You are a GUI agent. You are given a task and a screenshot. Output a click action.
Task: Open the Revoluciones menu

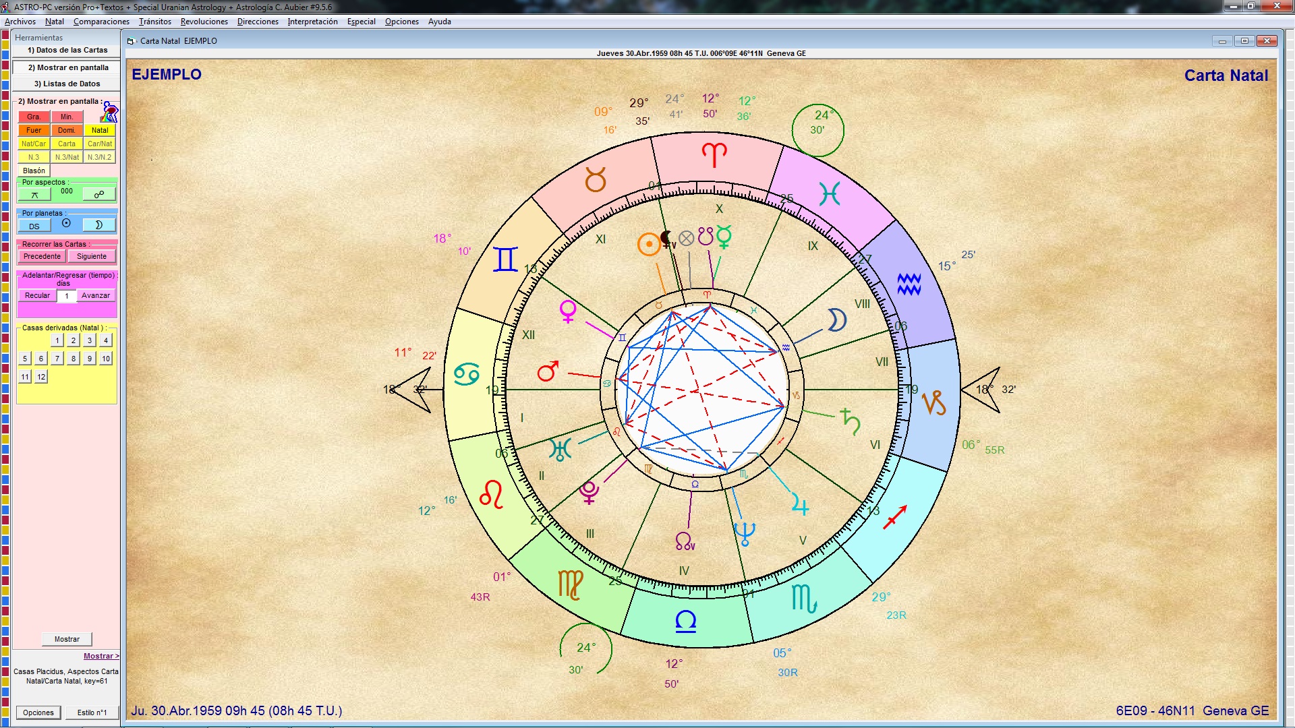(204, 22)
